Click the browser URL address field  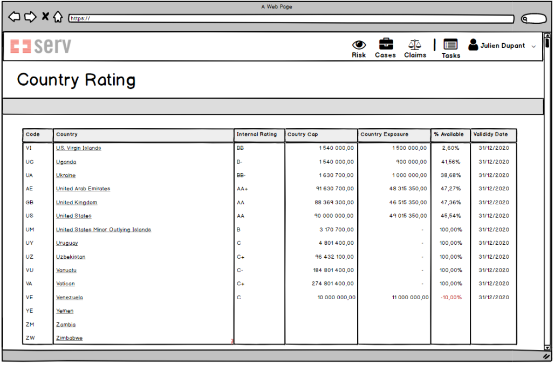(x=291, y=18)
